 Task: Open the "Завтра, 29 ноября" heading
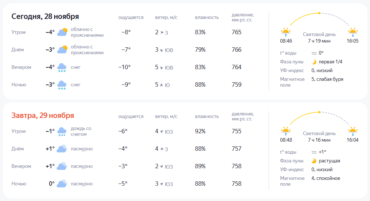pos(43,115)
